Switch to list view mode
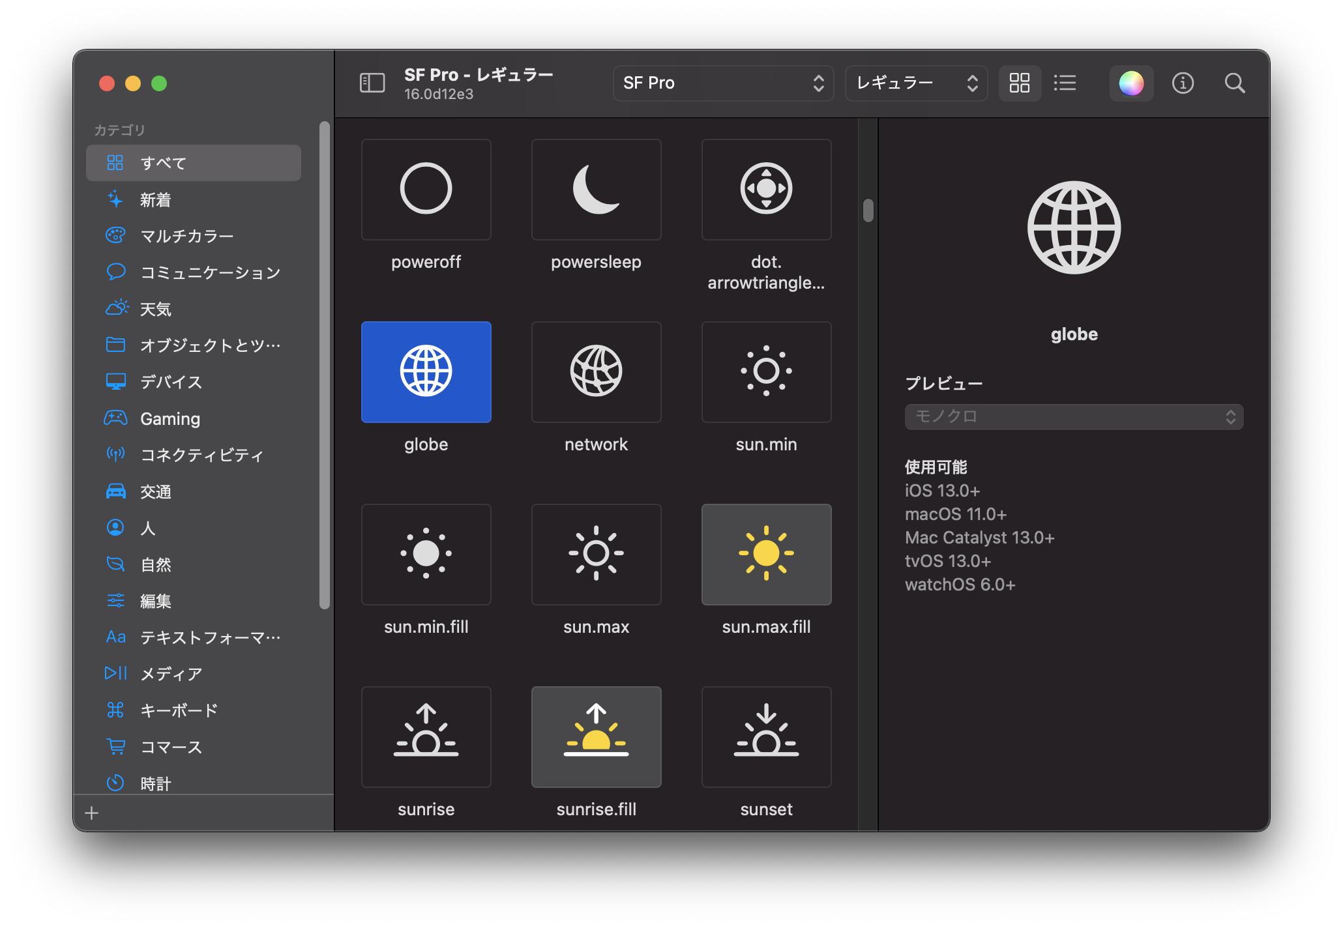Image resolution: width=1343 pixels, height=928 pixels. [1065, 83]
